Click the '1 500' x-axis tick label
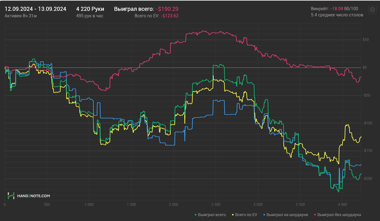 pyautogui.click(x=131, y=205)
